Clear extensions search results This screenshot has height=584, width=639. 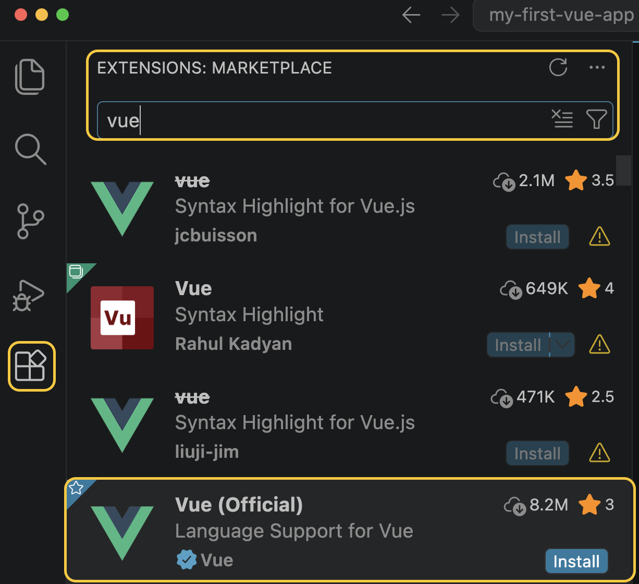[x=562, y=120]
